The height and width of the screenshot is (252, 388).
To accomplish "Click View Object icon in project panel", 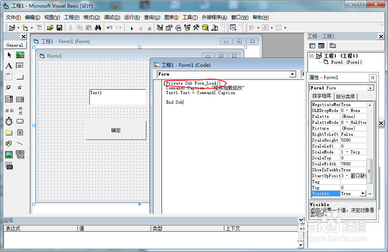I will click(x=321, y=46).
